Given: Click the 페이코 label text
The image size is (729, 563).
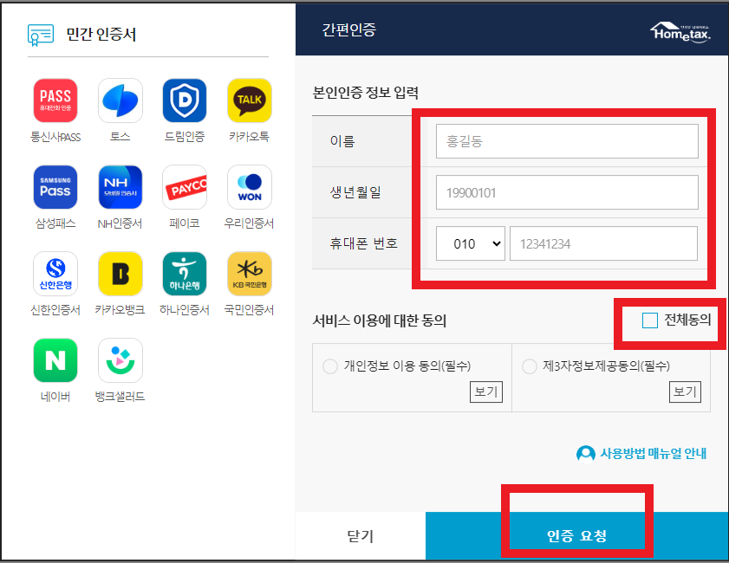Looking at the screenshot, I should pos(185,223).
